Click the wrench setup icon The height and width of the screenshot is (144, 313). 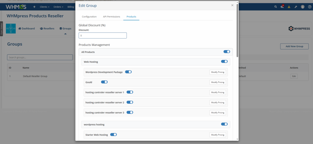[296, 7]
